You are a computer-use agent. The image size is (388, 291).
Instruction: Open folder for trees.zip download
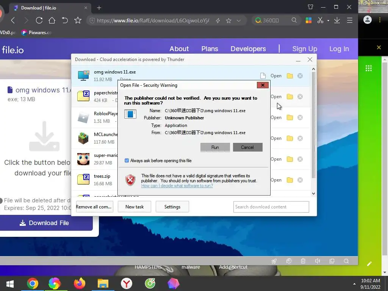click(290, 180)
